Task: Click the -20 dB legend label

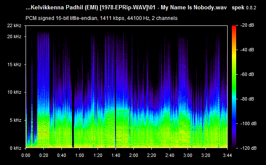Action: click(247, 25)
